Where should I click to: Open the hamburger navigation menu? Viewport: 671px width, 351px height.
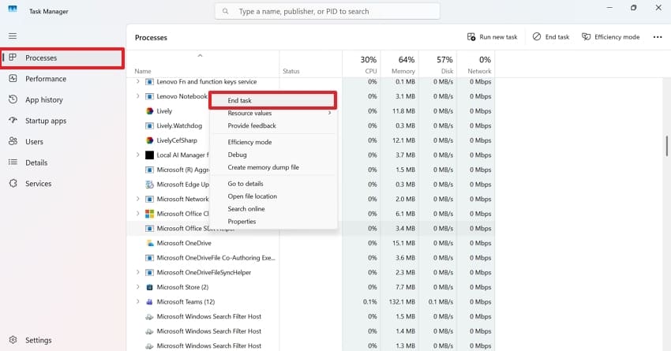(13, 36)
